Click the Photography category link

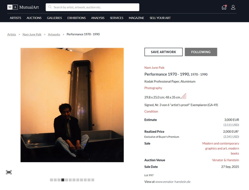[x=153, y=88]
